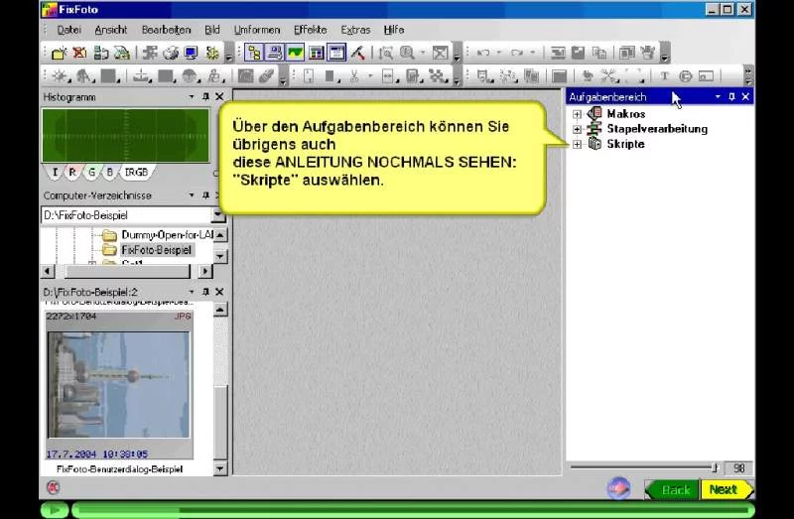Open the directory path combo box dropdown
The height and width of the screenshot is (519, 794).
[x=218, y=215]
